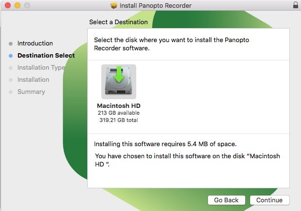Click the 213 GB available text
The height and width of the screenshot is (211, 301).
point(119,113)
